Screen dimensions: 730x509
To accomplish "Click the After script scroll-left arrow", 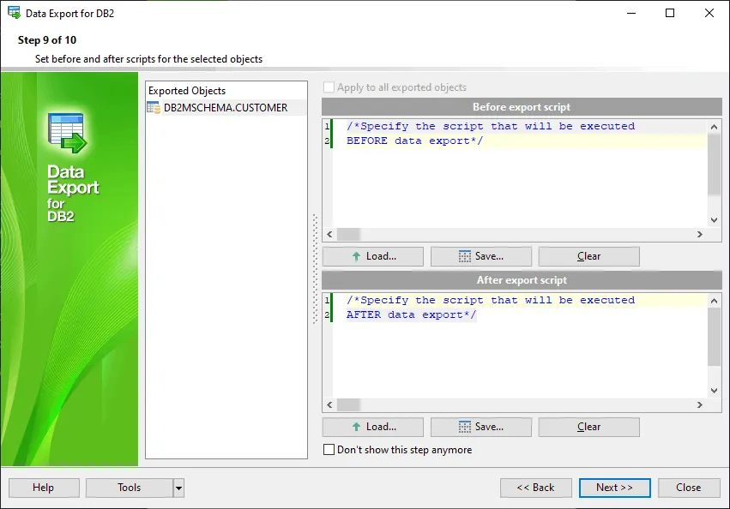I will 329,404.
